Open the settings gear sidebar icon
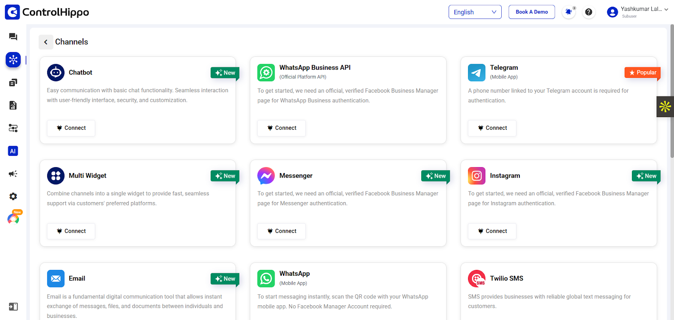 (13, 197)
